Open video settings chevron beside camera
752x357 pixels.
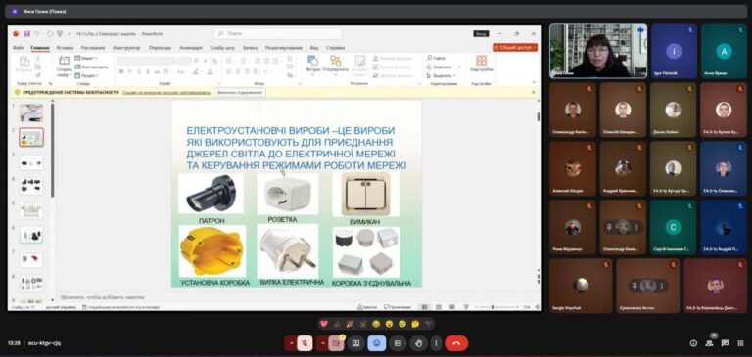pyautogui.click(x=322, y=343)
